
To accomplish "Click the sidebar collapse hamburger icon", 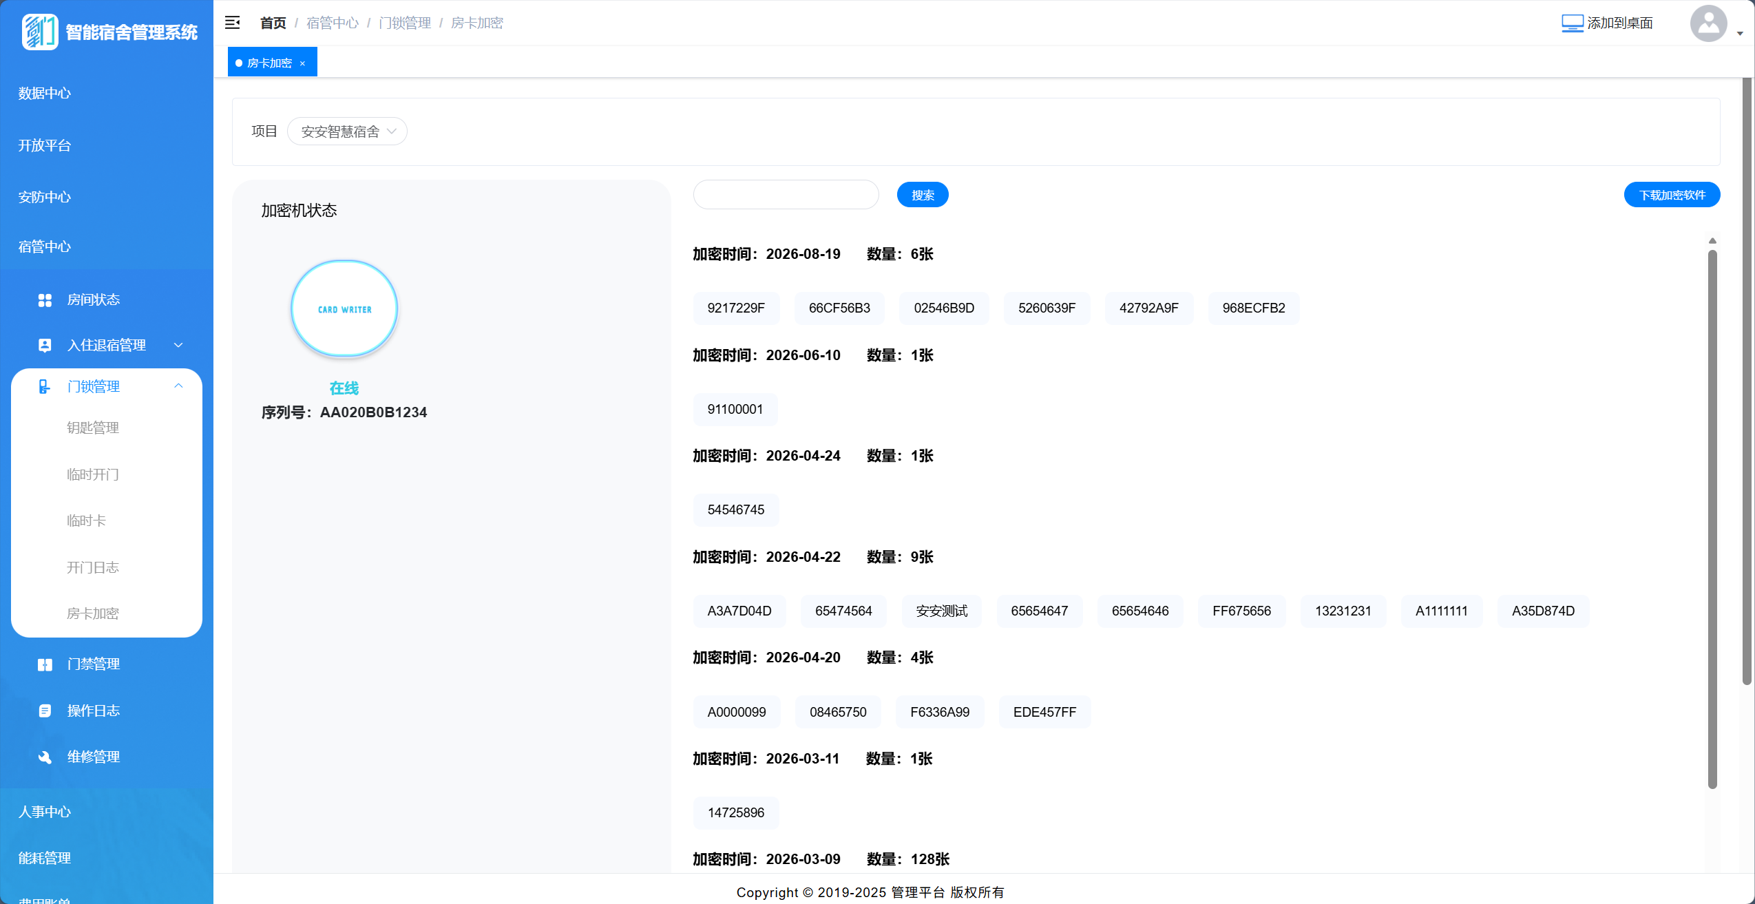I will [233, 23].
